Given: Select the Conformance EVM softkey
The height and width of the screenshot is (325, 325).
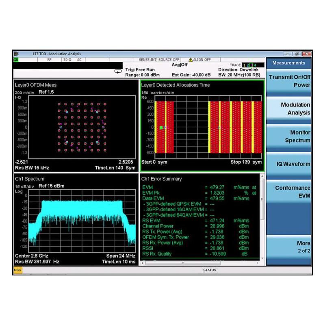Looking at the screenshot, I should tap(289, 191).
